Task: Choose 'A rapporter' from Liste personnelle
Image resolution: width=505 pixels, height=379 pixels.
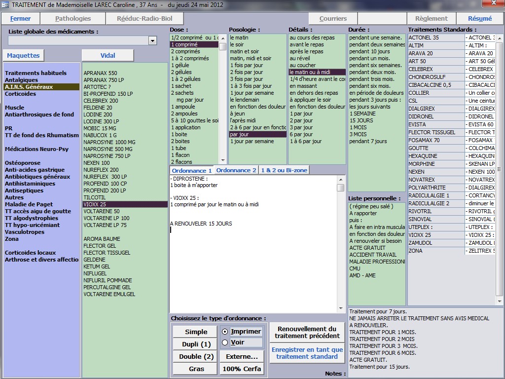Action: pyautogui.click(x=363, y=213)
